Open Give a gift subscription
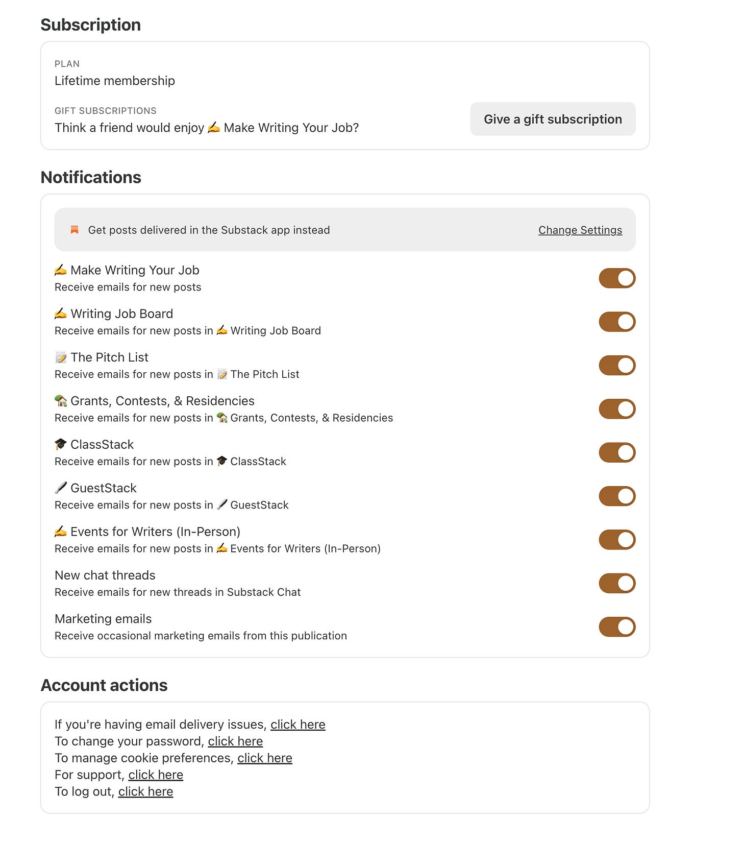Viewport: 743px width, 843px height. click(x=553, y=119)
